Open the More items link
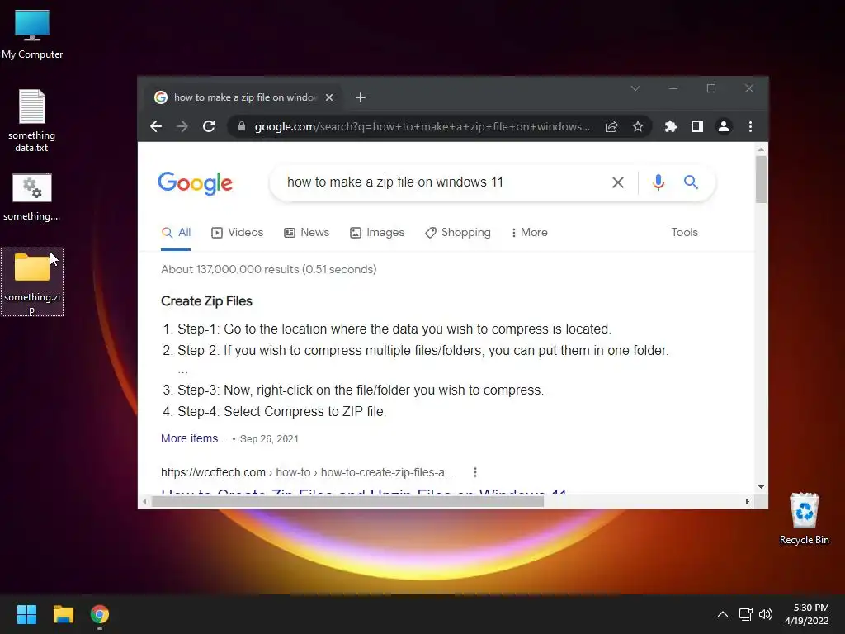 [194, 438]
